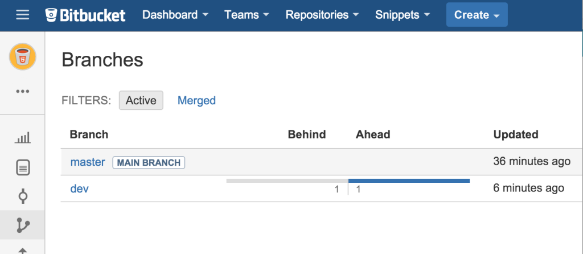Screen dimensions: 583x254
Task: Enable the Active branches filter
Action: pos(141,100)
